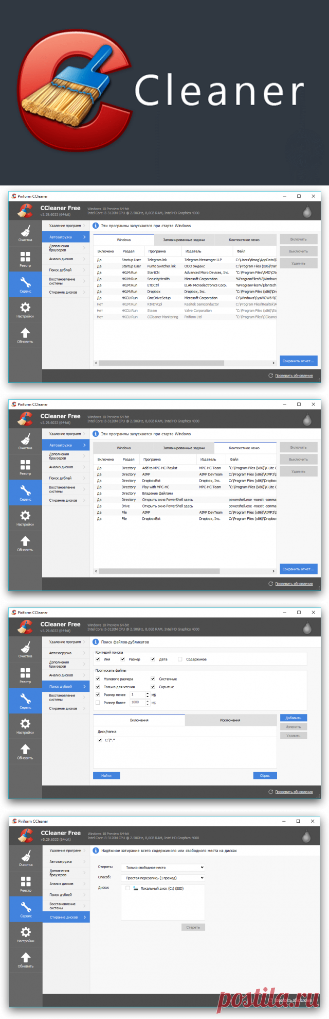
Task: Click the Добавить button
Action: pyautogui.click(x=294, y=718)
